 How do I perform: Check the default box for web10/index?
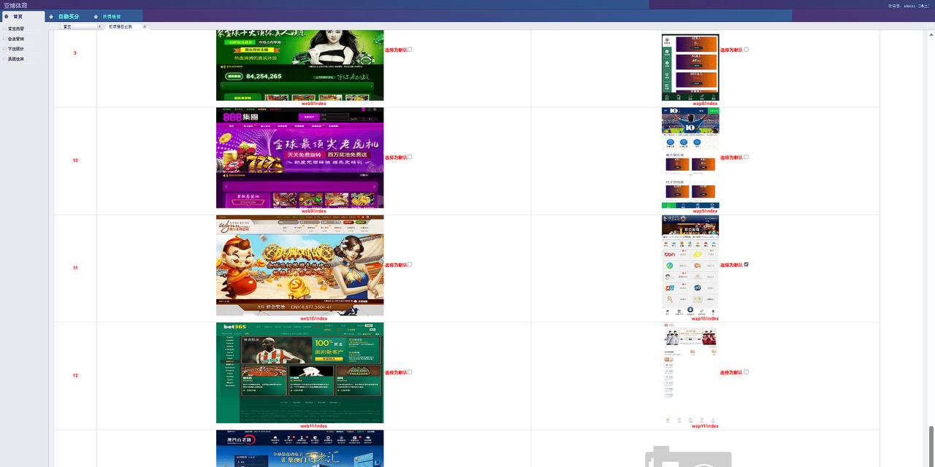coord(410,264)
